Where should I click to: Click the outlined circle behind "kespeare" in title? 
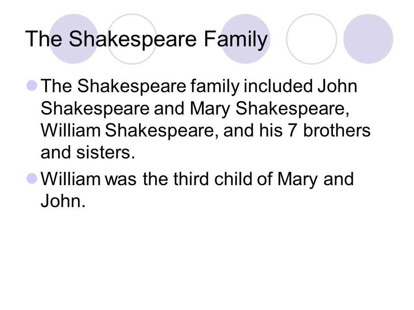click(132, 39)
